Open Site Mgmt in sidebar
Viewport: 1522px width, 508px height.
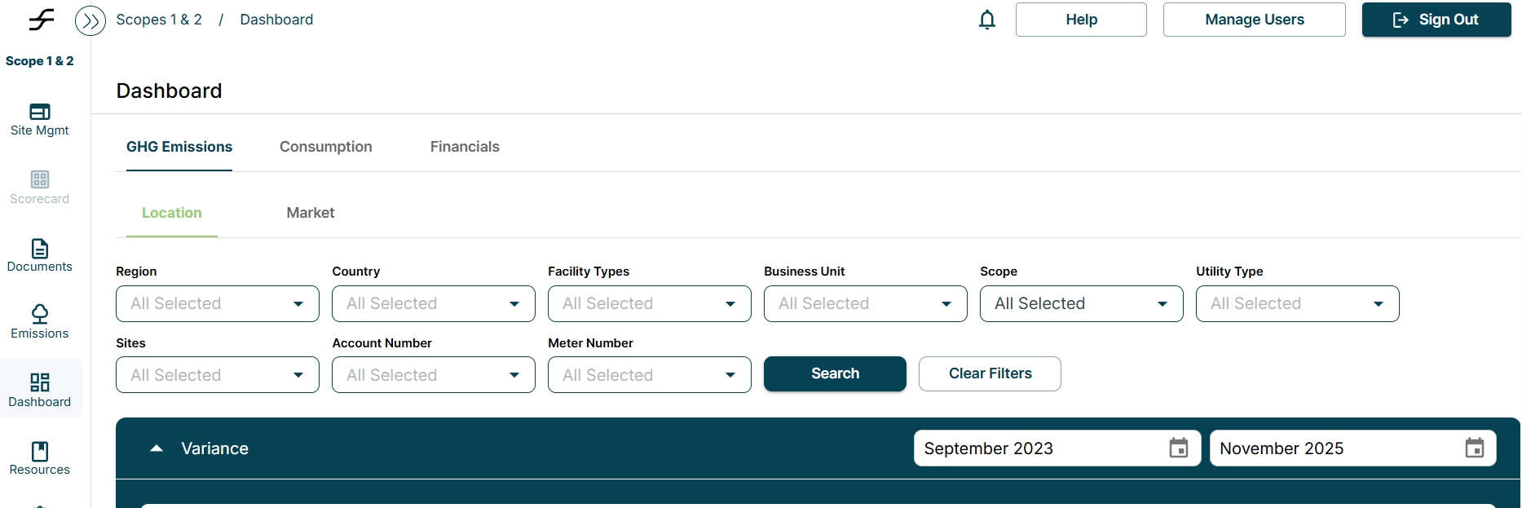coord(39,119)
